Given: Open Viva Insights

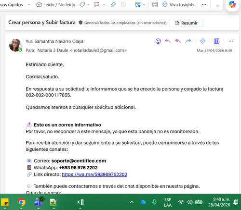Looking at the screenshot, I should tap(178, 5).
